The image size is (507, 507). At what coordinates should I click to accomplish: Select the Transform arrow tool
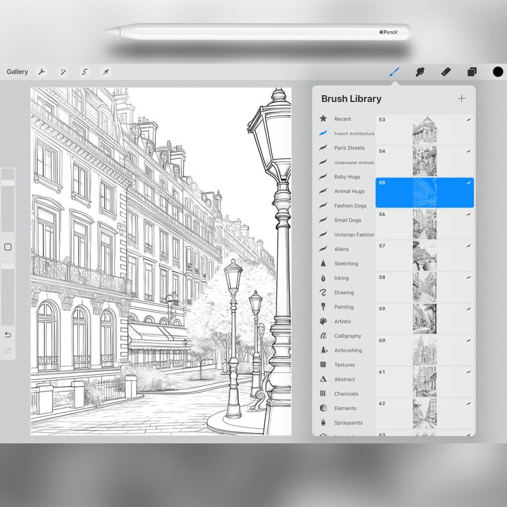[106, 72]
